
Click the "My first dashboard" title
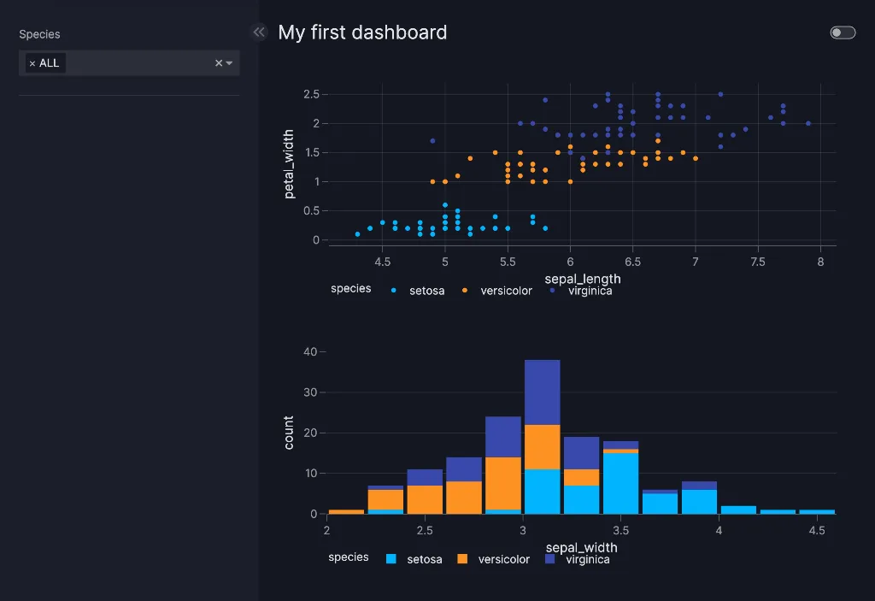[362, 32]
